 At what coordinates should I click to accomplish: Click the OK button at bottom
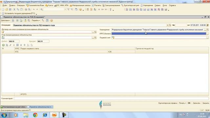click(189, 103)
